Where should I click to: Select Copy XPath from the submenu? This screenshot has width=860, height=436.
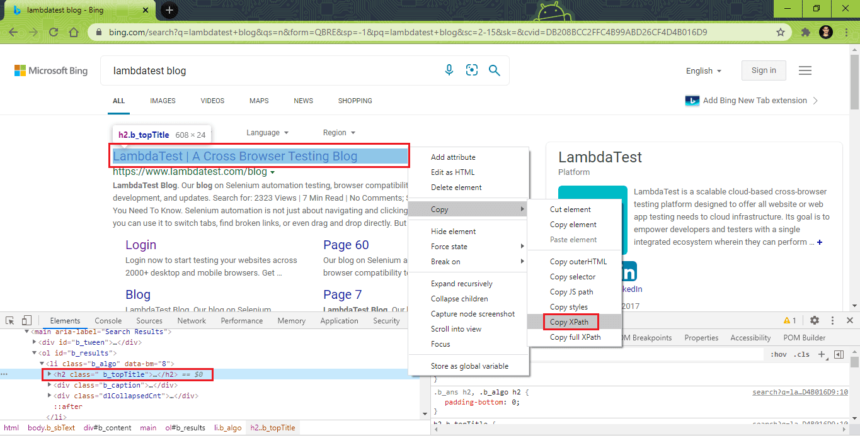(569, 322)
